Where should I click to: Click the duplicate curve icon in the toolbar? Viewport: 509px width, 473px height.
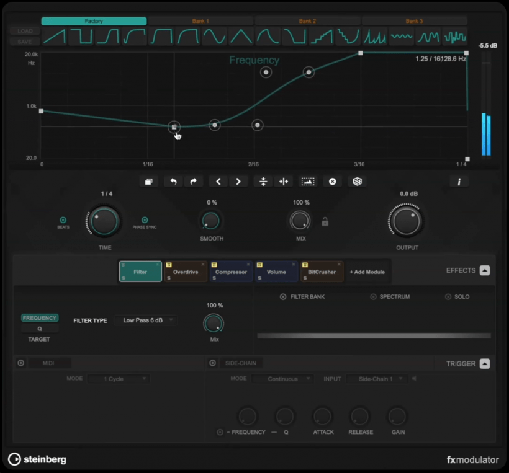148,181
